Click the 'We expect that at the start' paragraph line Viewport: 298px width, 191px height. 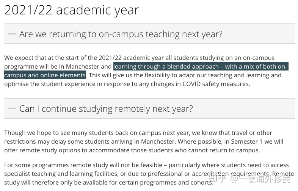(x=139, y=58)
